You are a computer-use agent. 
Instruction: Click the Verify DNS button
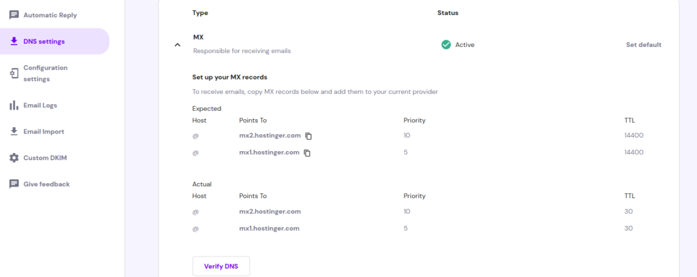(221, 266)
